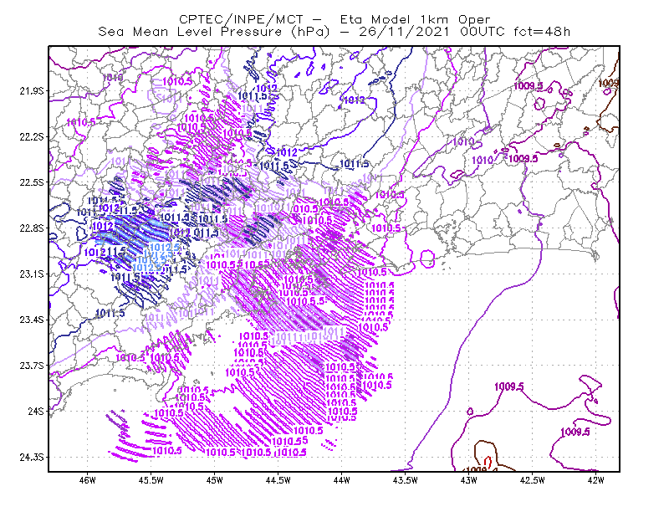Click the 44.5W longitude axis label
Viewport: 669px width, 517px height.
tap(278, 480)
